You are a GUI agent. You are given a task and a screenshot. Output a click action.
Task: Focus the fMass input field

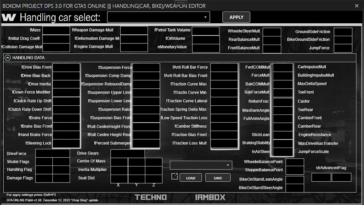56,30
